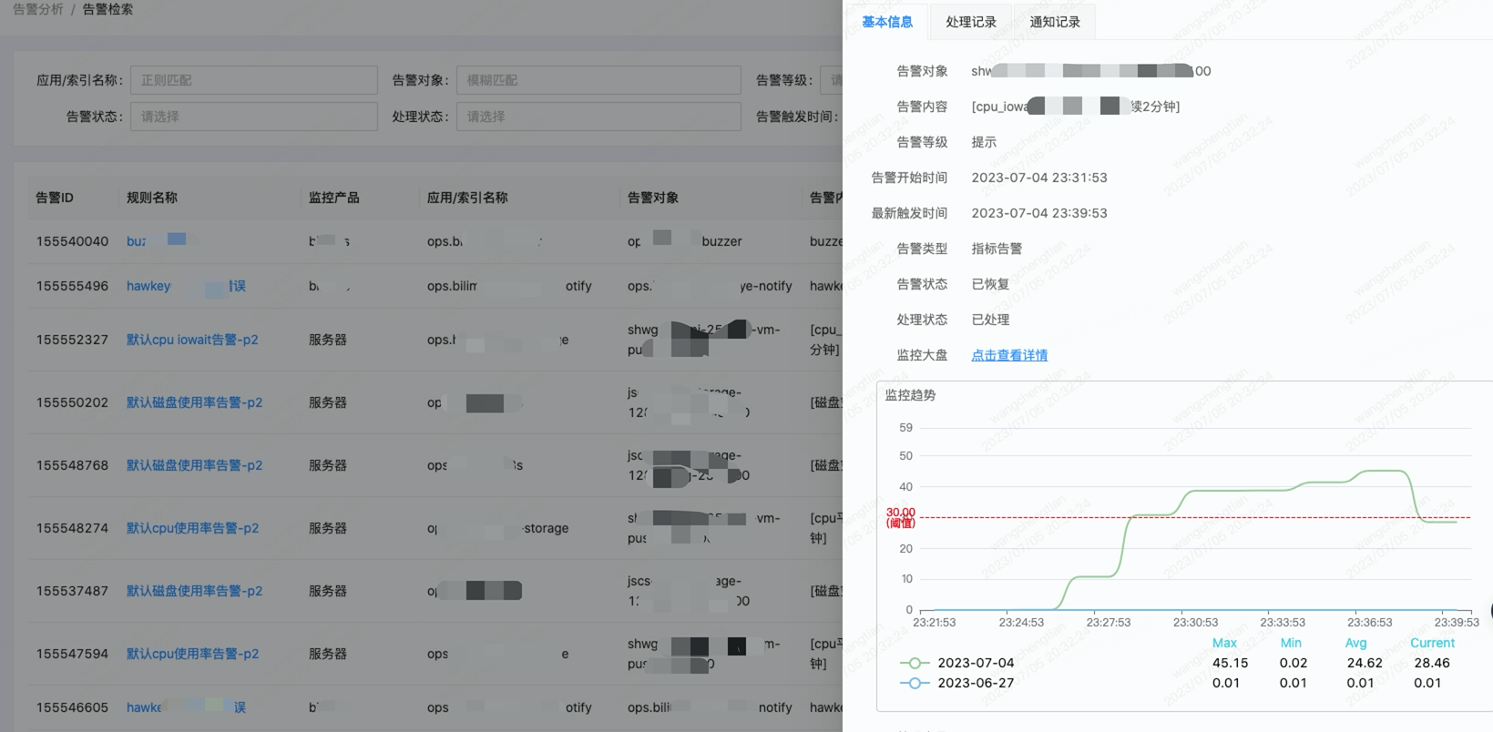Click alert ID 155548768

72,465
